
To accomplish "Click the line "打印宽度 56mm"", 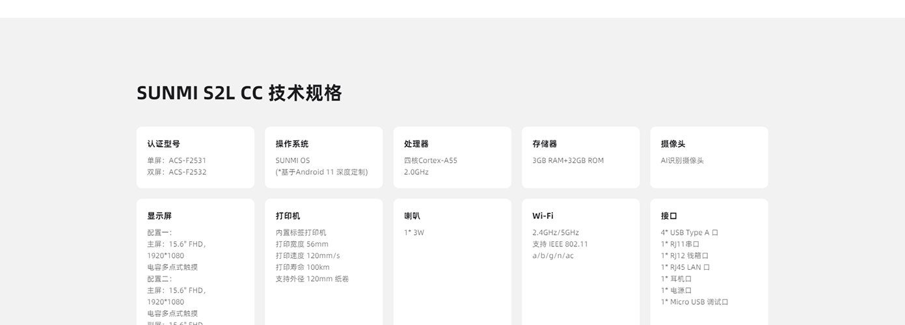I will (302, 244).
